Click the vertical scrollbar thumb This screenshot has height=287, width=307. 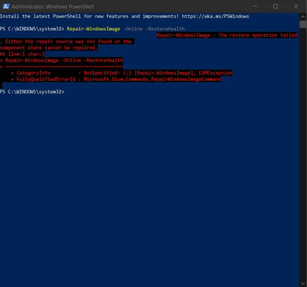(x=303, y=24)
